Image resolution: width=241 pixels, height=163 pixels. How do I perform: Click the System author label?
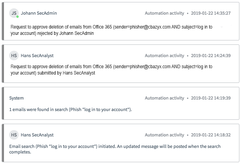point(16,98)
